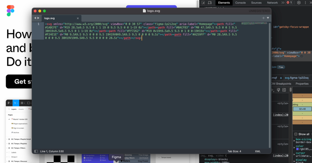
Task: Expand the box-sizing computed property
Action: click(294, 141)
